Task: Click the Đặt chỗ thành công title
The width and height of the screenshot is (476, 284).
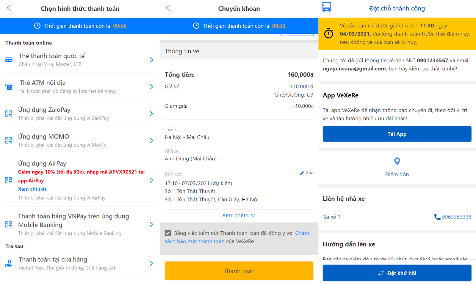Action: click(397, 8)
